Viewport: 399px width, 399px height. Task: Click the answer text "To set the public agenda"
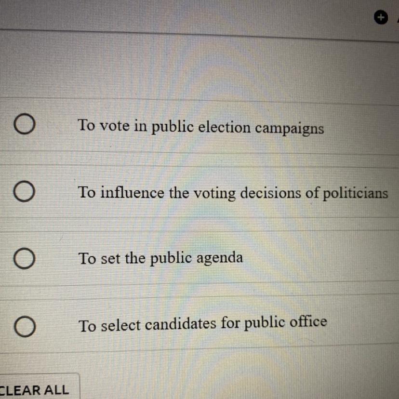point(160,259)
